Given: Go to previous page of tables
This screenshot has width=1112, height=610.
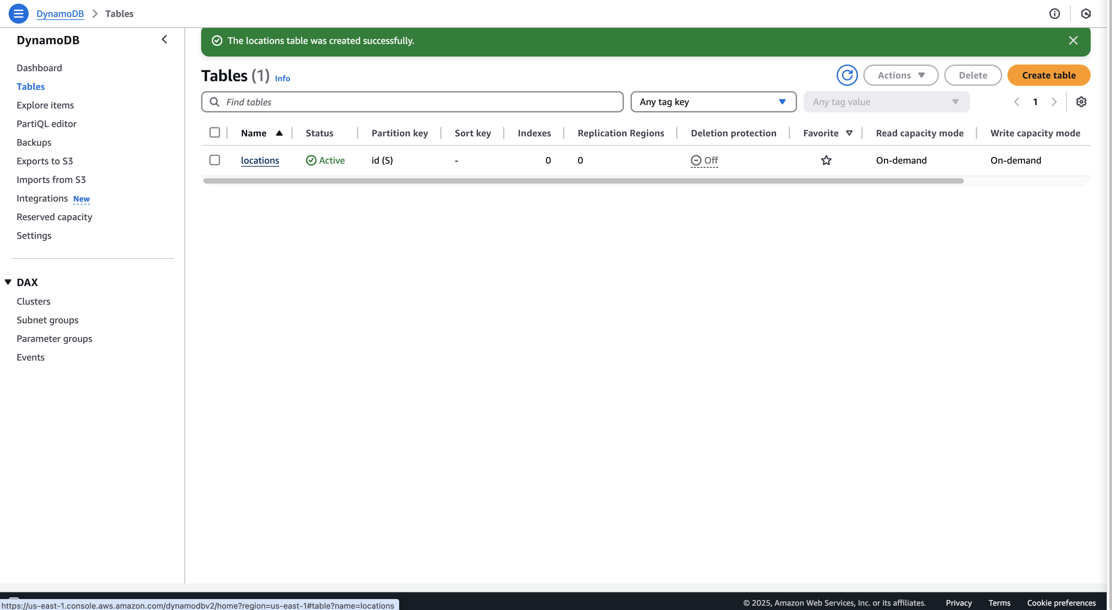Looking at the screenshot, I should click(1016, 102).
